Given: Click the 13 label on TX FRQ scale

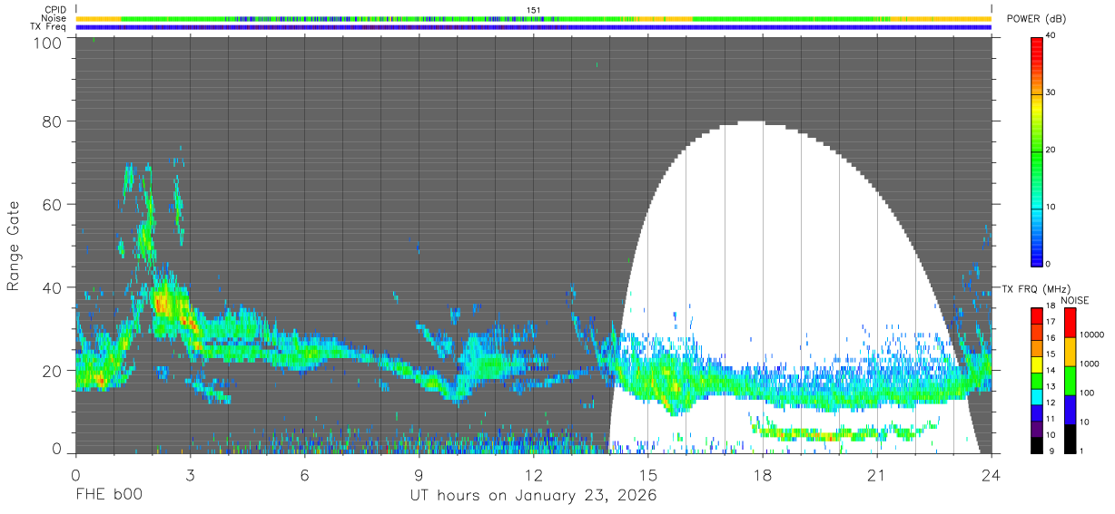Looking at the screenshot, I should pos(1051,387).
